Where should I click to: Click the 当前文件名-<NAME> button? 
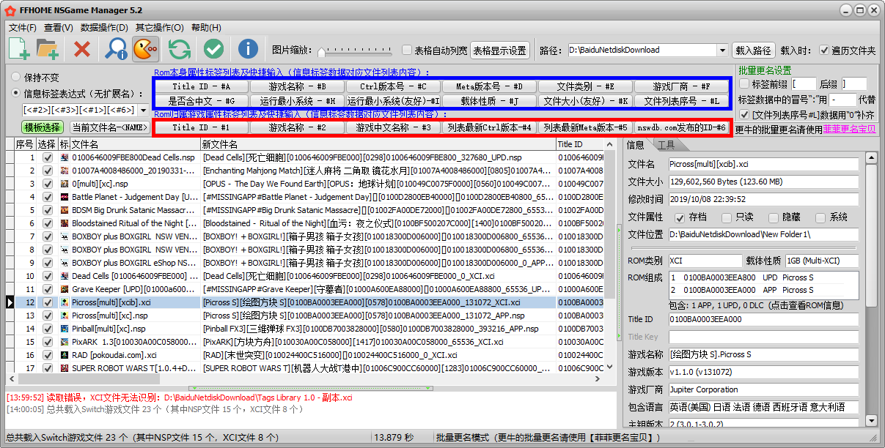pos(110,127)
